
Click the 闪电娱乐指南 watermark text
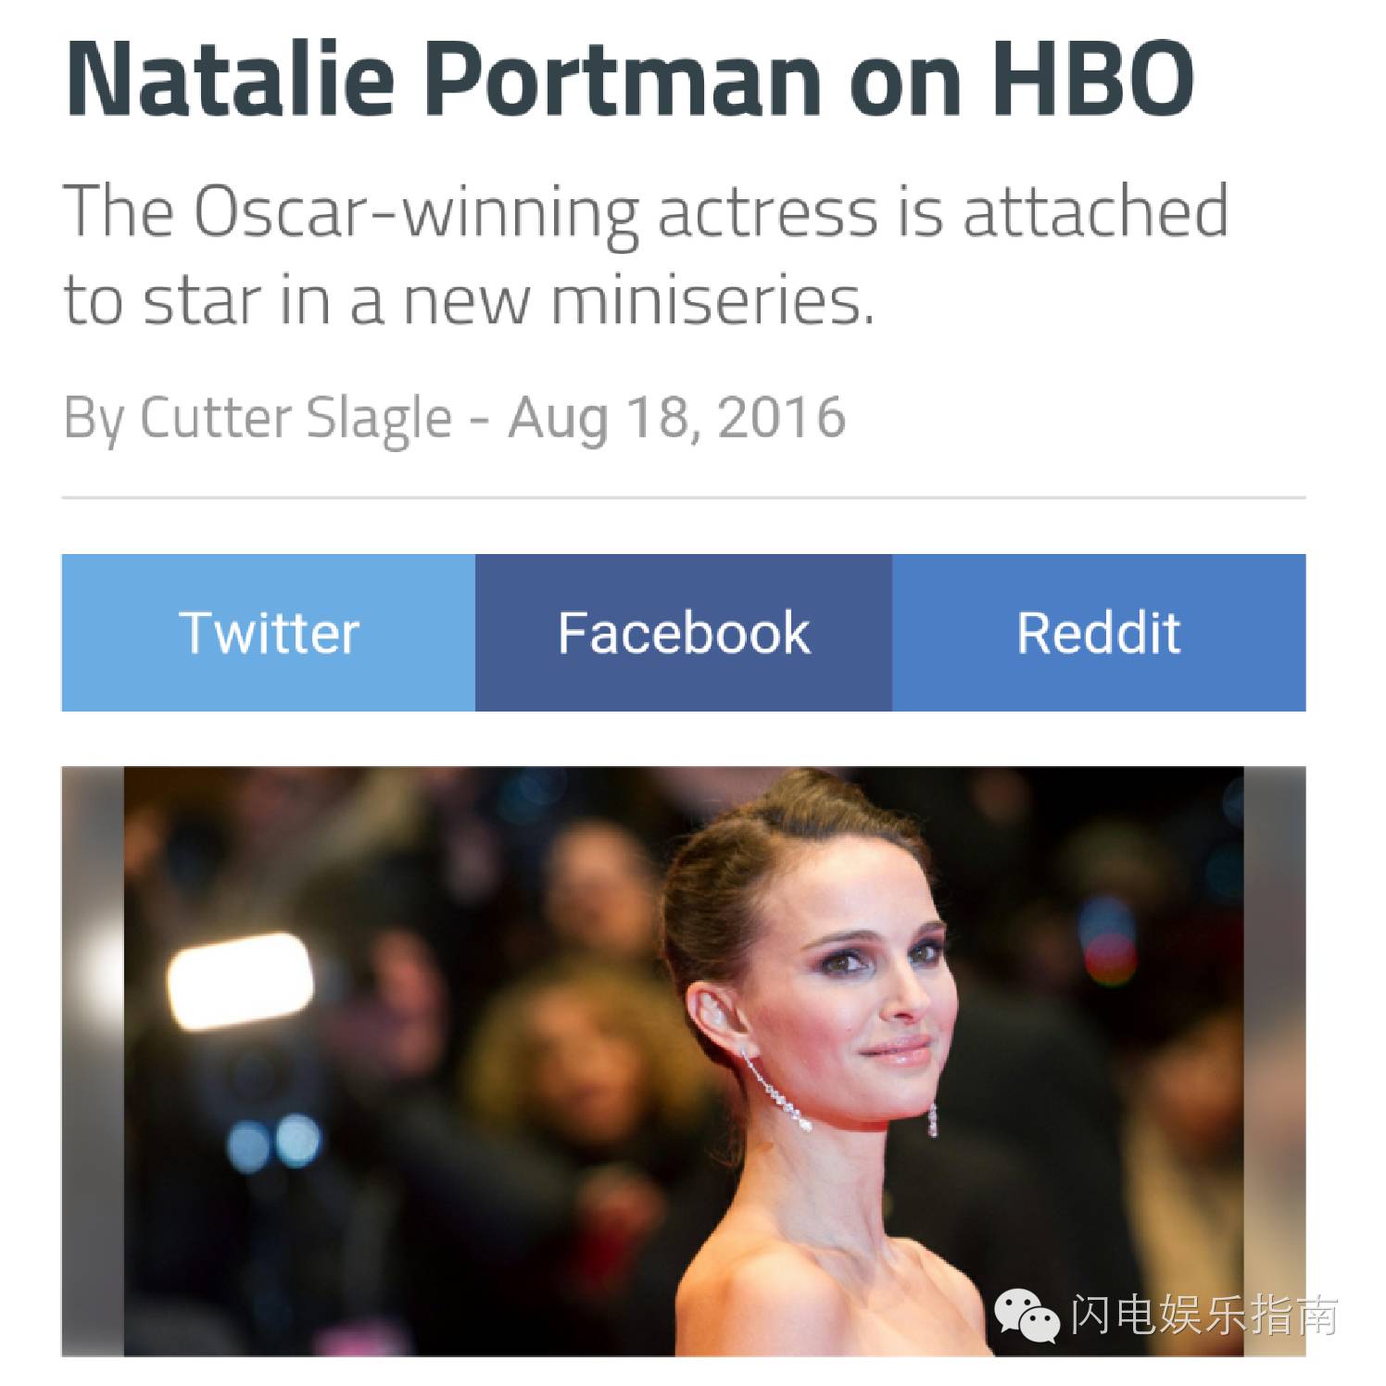coord(1204,1315)
